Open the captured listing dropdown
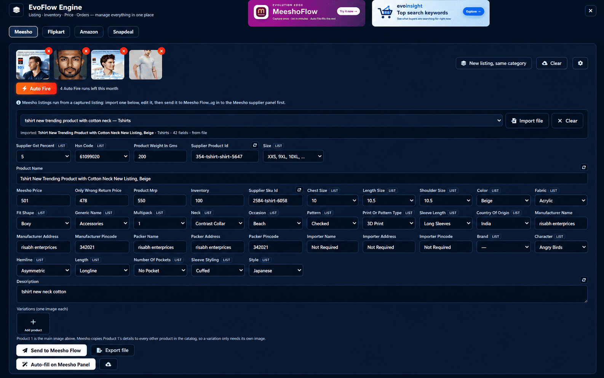Screen dimensions: 604x378 pos(262,120)
